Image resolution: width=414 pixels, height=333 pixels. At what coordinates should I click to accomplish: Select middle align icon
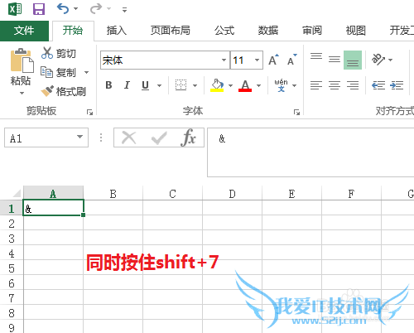[x=335, y=60]
